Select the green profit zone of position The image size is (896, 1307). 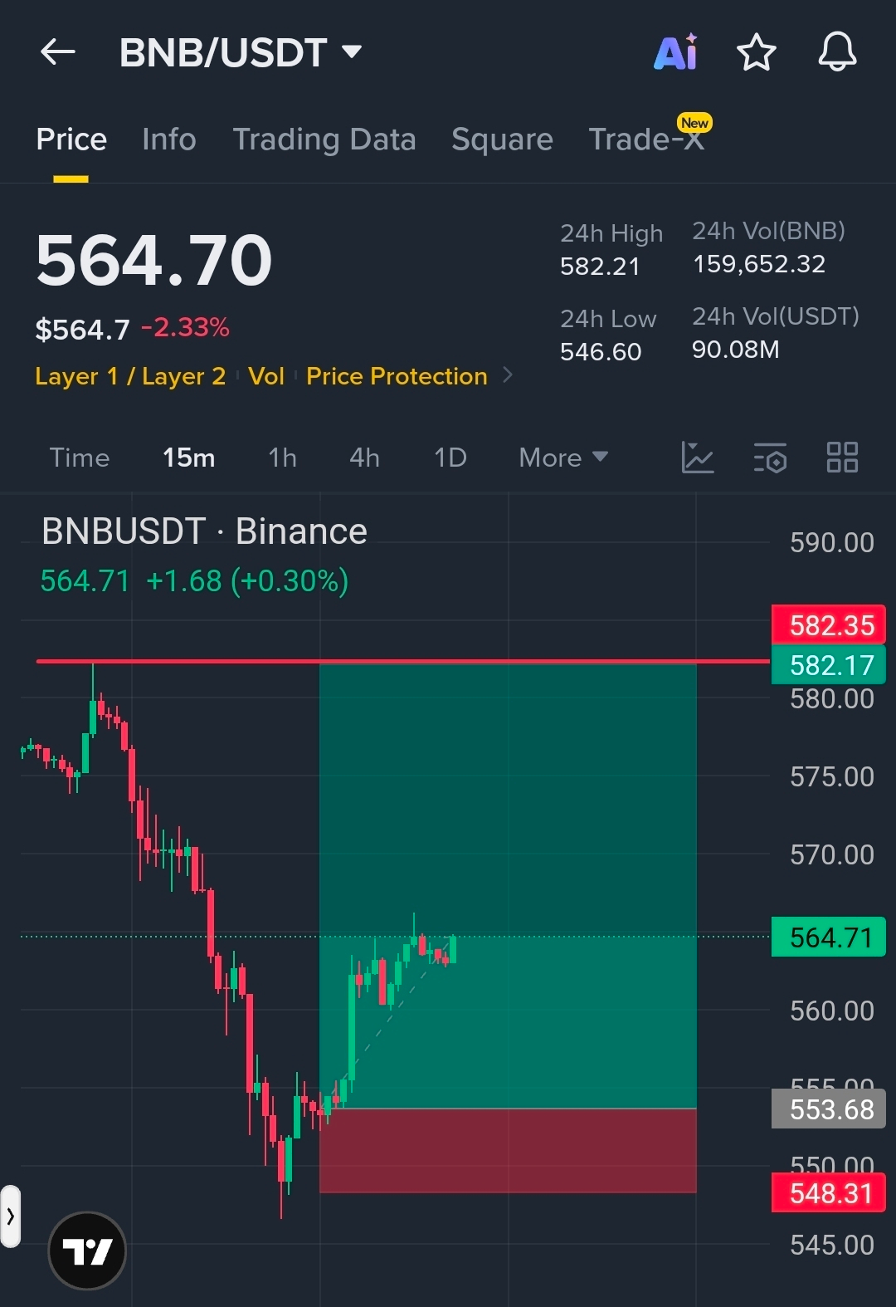508,885
